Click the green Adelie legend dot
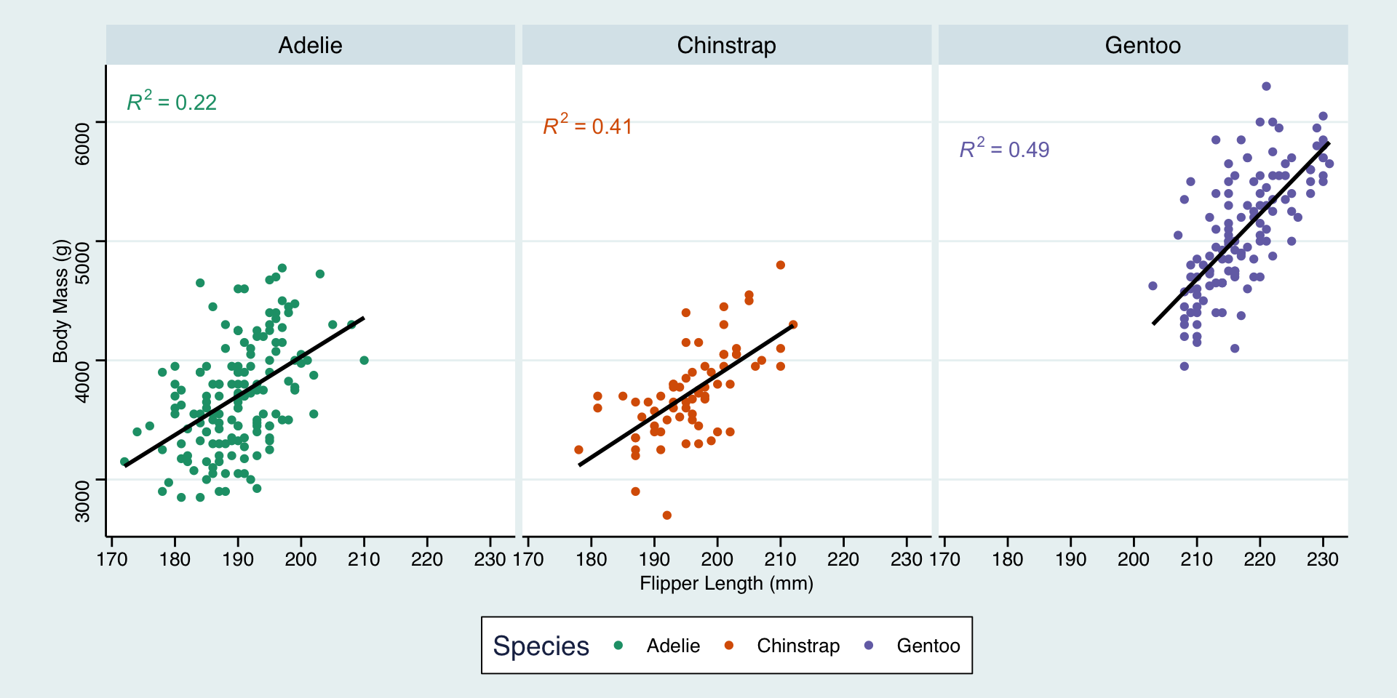This screenshot has width=1397, height=698. point(618,645)
